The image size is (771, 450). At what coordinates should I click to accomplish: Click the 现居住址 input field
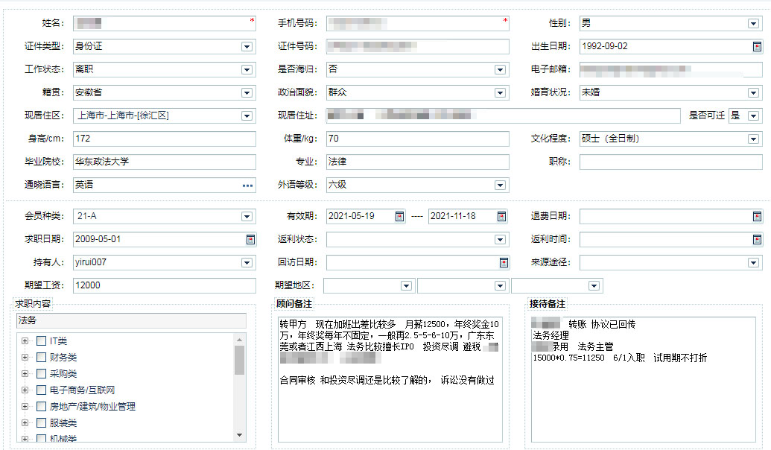(x=503, y=115)
